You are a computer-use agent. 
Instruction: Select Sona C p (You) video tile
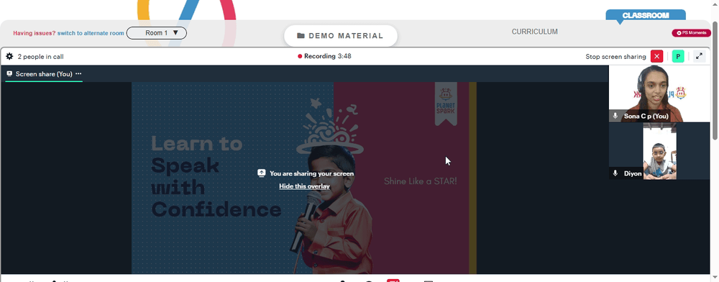tap(659, 94)
